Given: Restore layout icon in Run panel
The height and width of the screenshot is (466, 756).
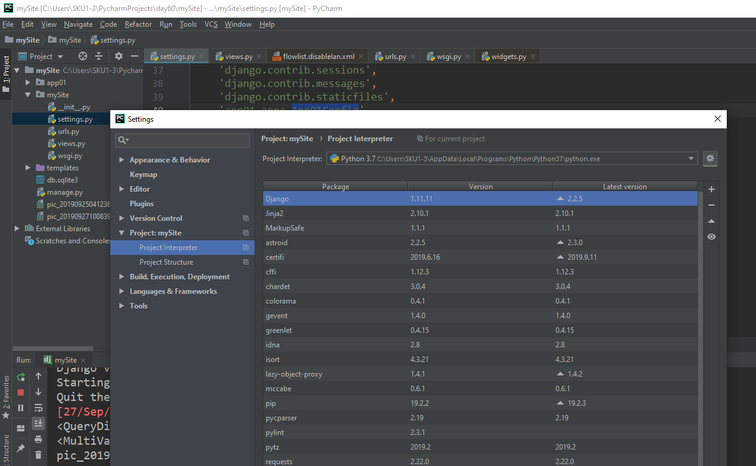Looking at the screenshot, I should pos(21,428).
